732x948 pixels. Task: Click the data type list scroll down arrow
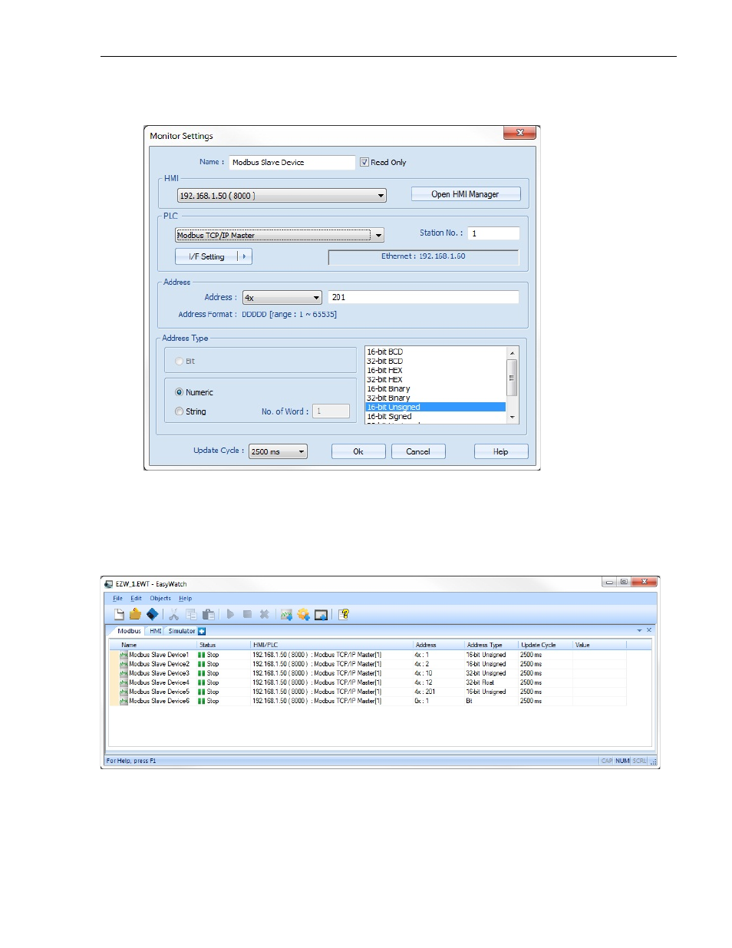(x=512, y=418)
